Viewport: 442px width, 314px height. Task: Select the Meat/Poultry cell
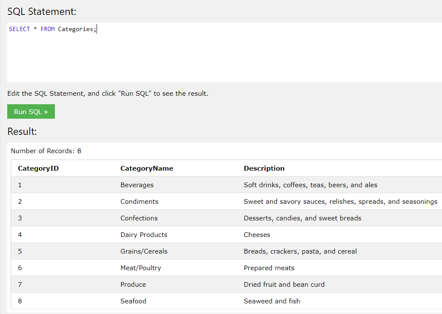coord(141,268)
